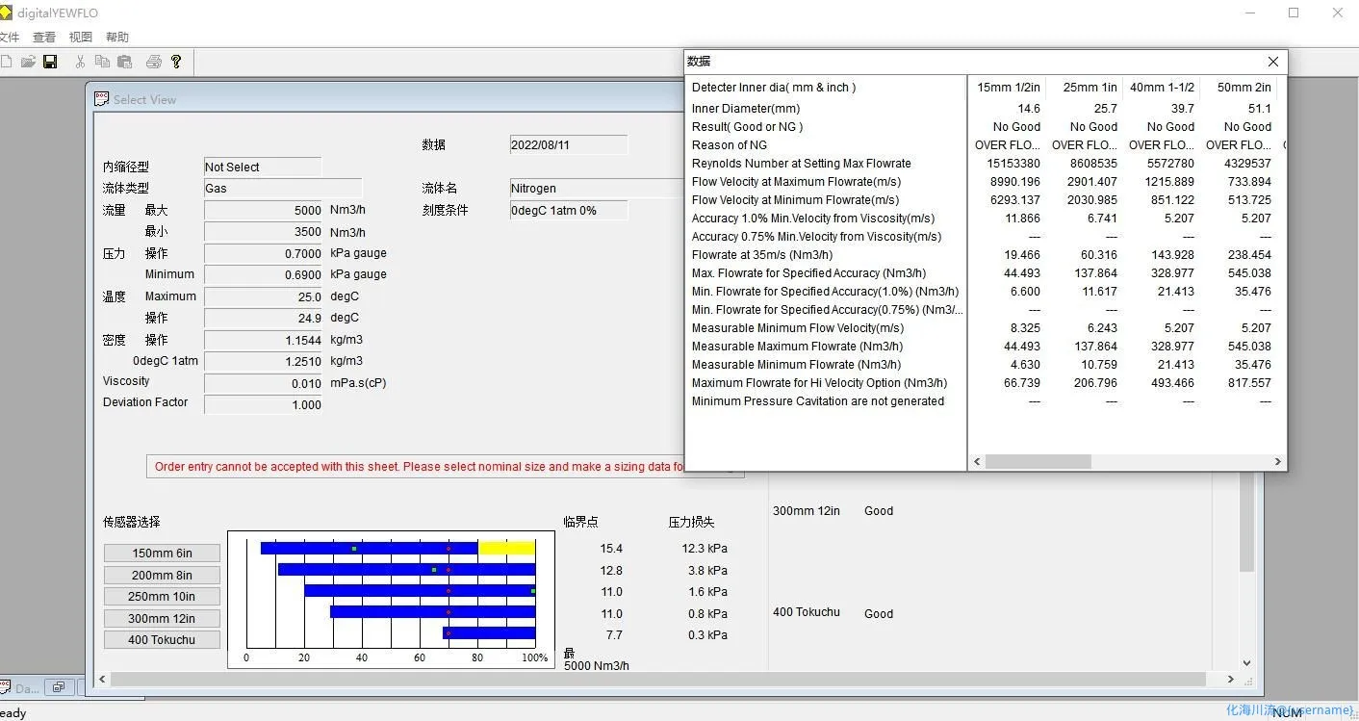
Task: Click the Save (floppy disk) icon
Action: [x=50, y=62]
